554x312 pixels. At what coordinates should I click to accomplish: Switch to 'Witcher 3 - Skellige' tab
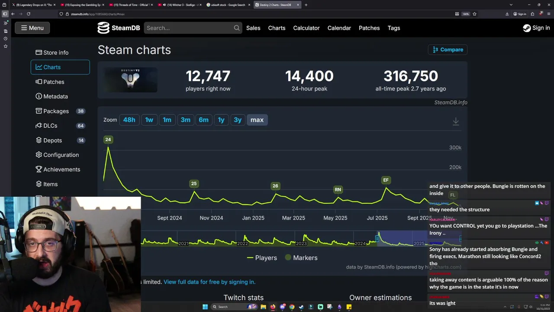(180, 5)
